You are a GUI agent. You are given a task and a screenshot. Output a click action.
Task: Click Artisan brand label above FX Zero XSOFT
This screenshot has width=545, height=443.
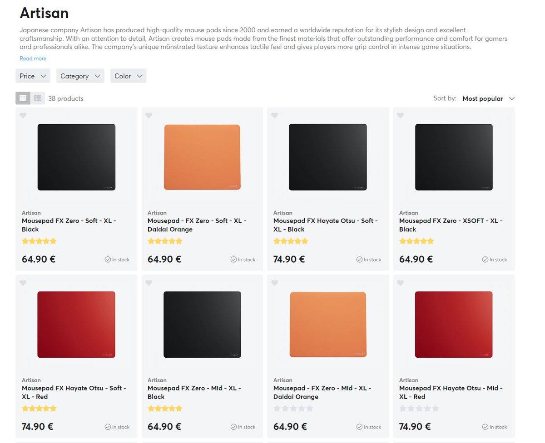click(x=409, y=213)
